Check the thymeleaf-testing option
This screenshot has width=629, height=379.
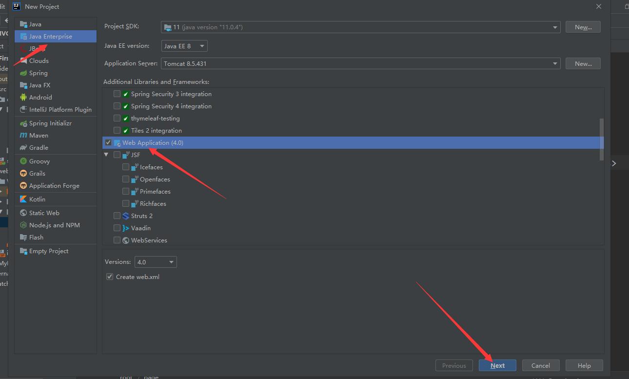[117, 118]
